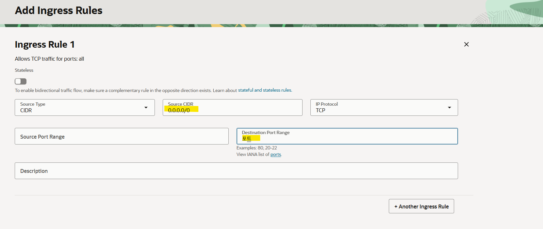Click the Stateless label text
The image size is (543, 229).
click(24, 70)
